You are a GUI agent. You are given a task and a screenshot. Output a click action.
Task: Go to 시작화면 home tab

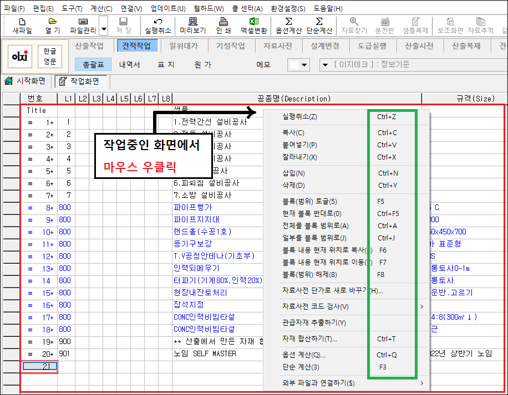(25, 81)
